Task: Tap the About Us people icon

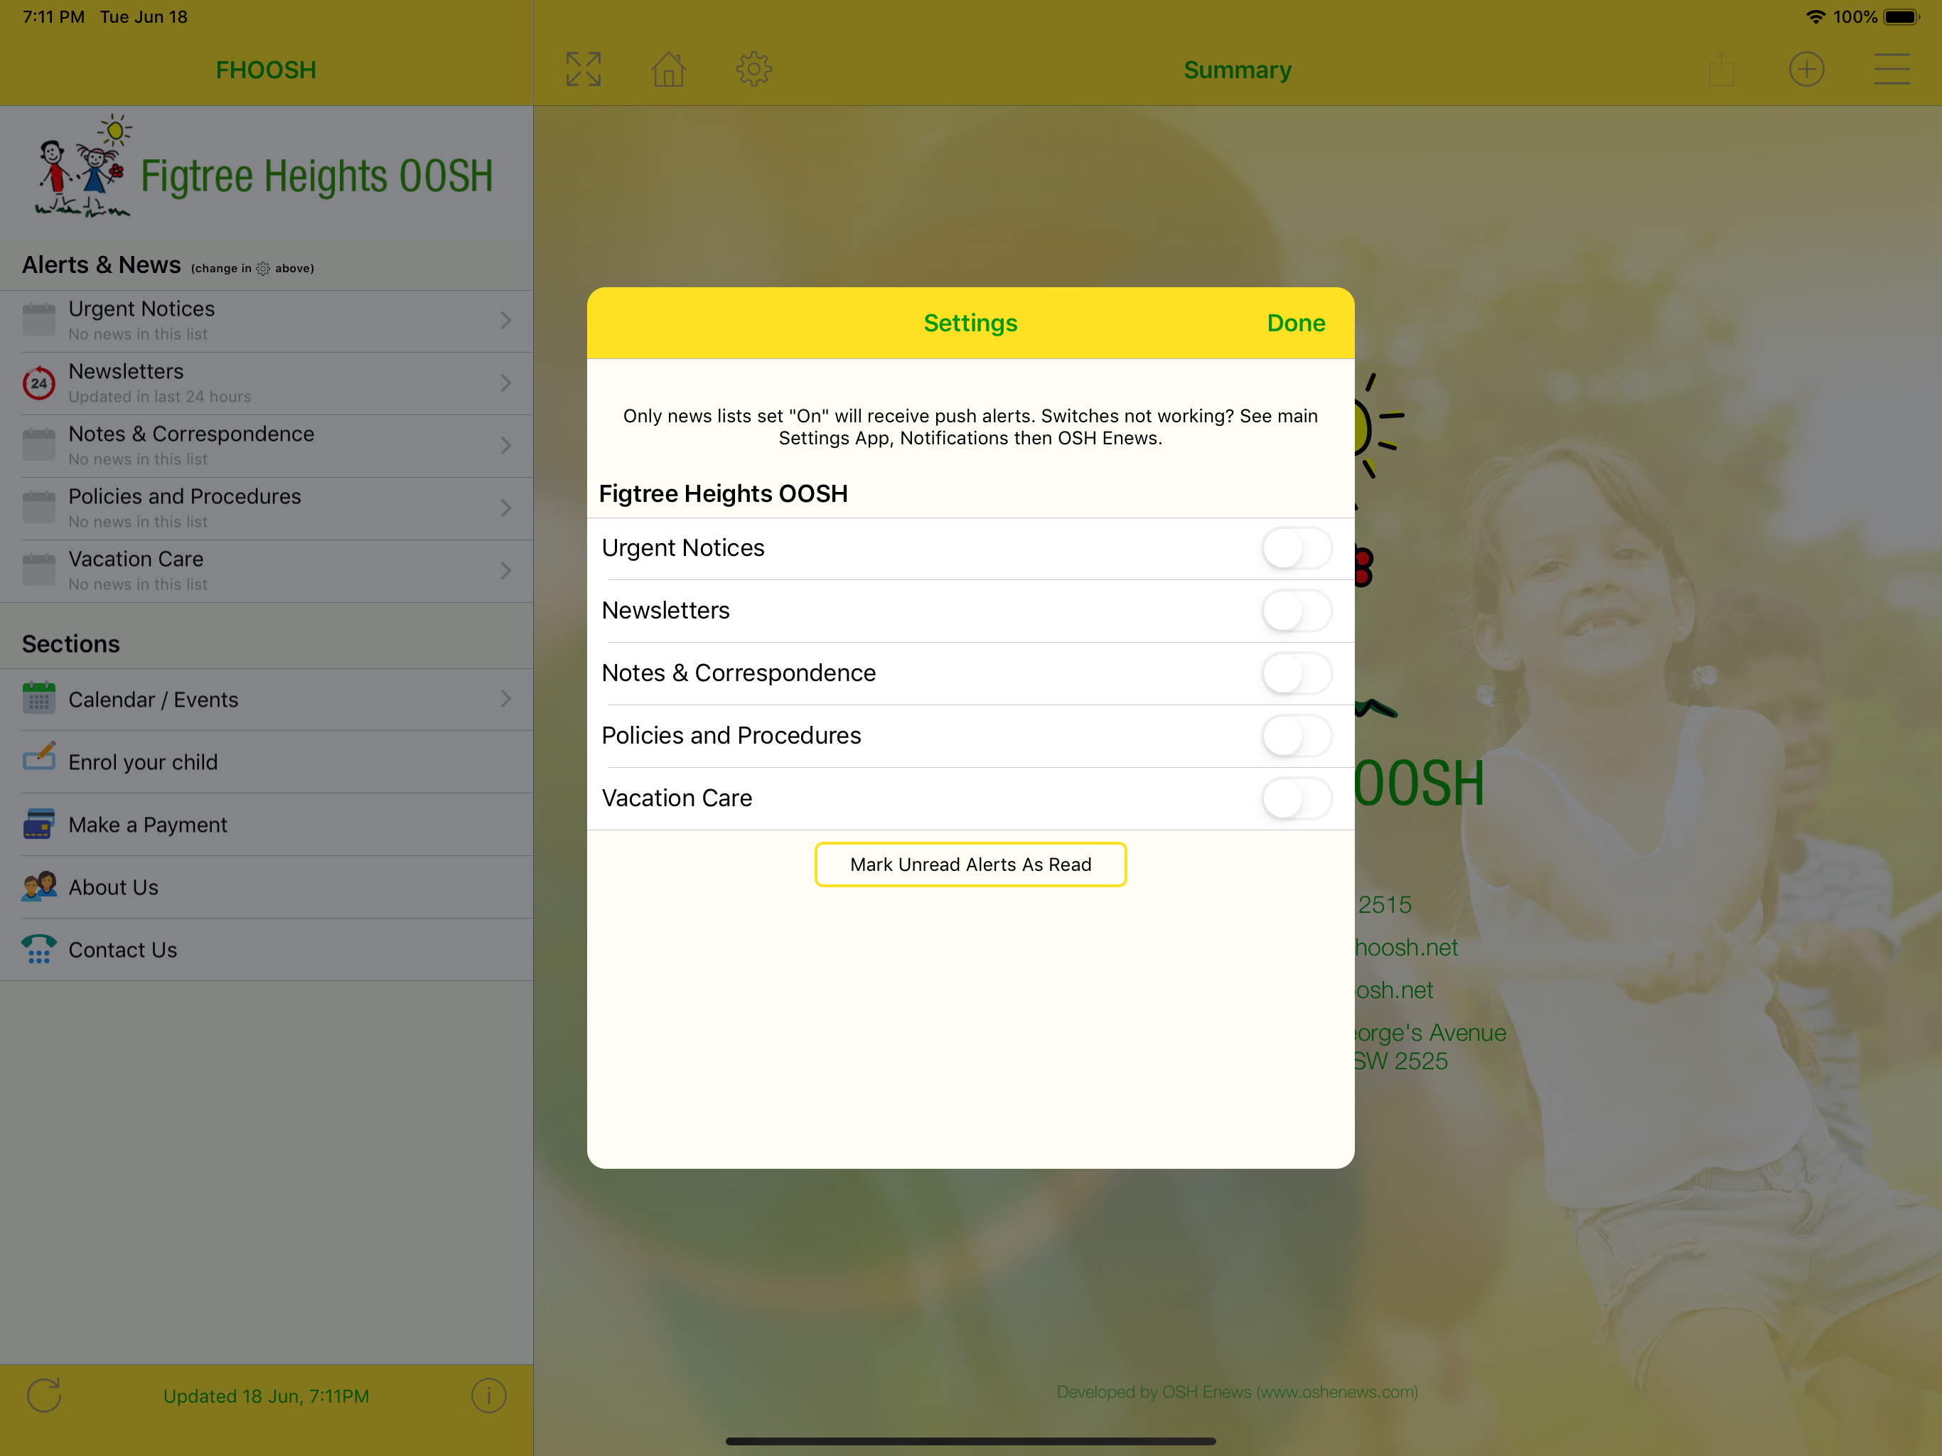Action: pyautogui.click(x=38, y=886)
